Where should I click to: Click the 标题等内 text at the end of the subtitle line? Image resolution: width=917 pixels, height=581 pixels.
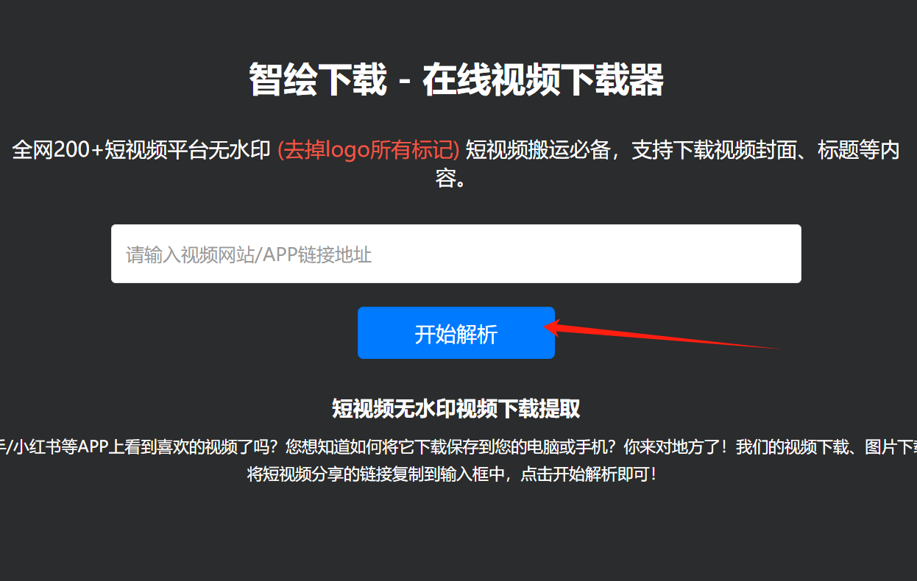click(858, 151)
